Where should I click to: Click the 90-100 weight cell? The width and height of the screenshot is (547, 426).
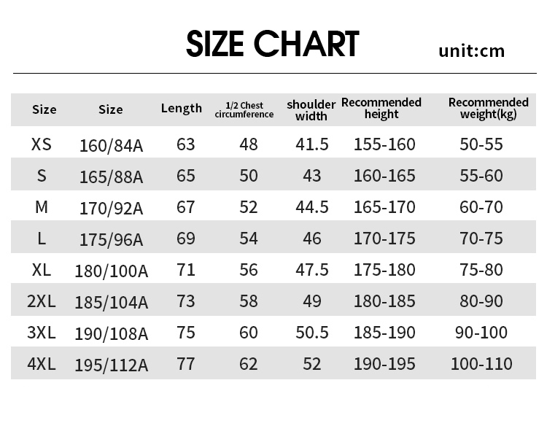click(481, 333)
